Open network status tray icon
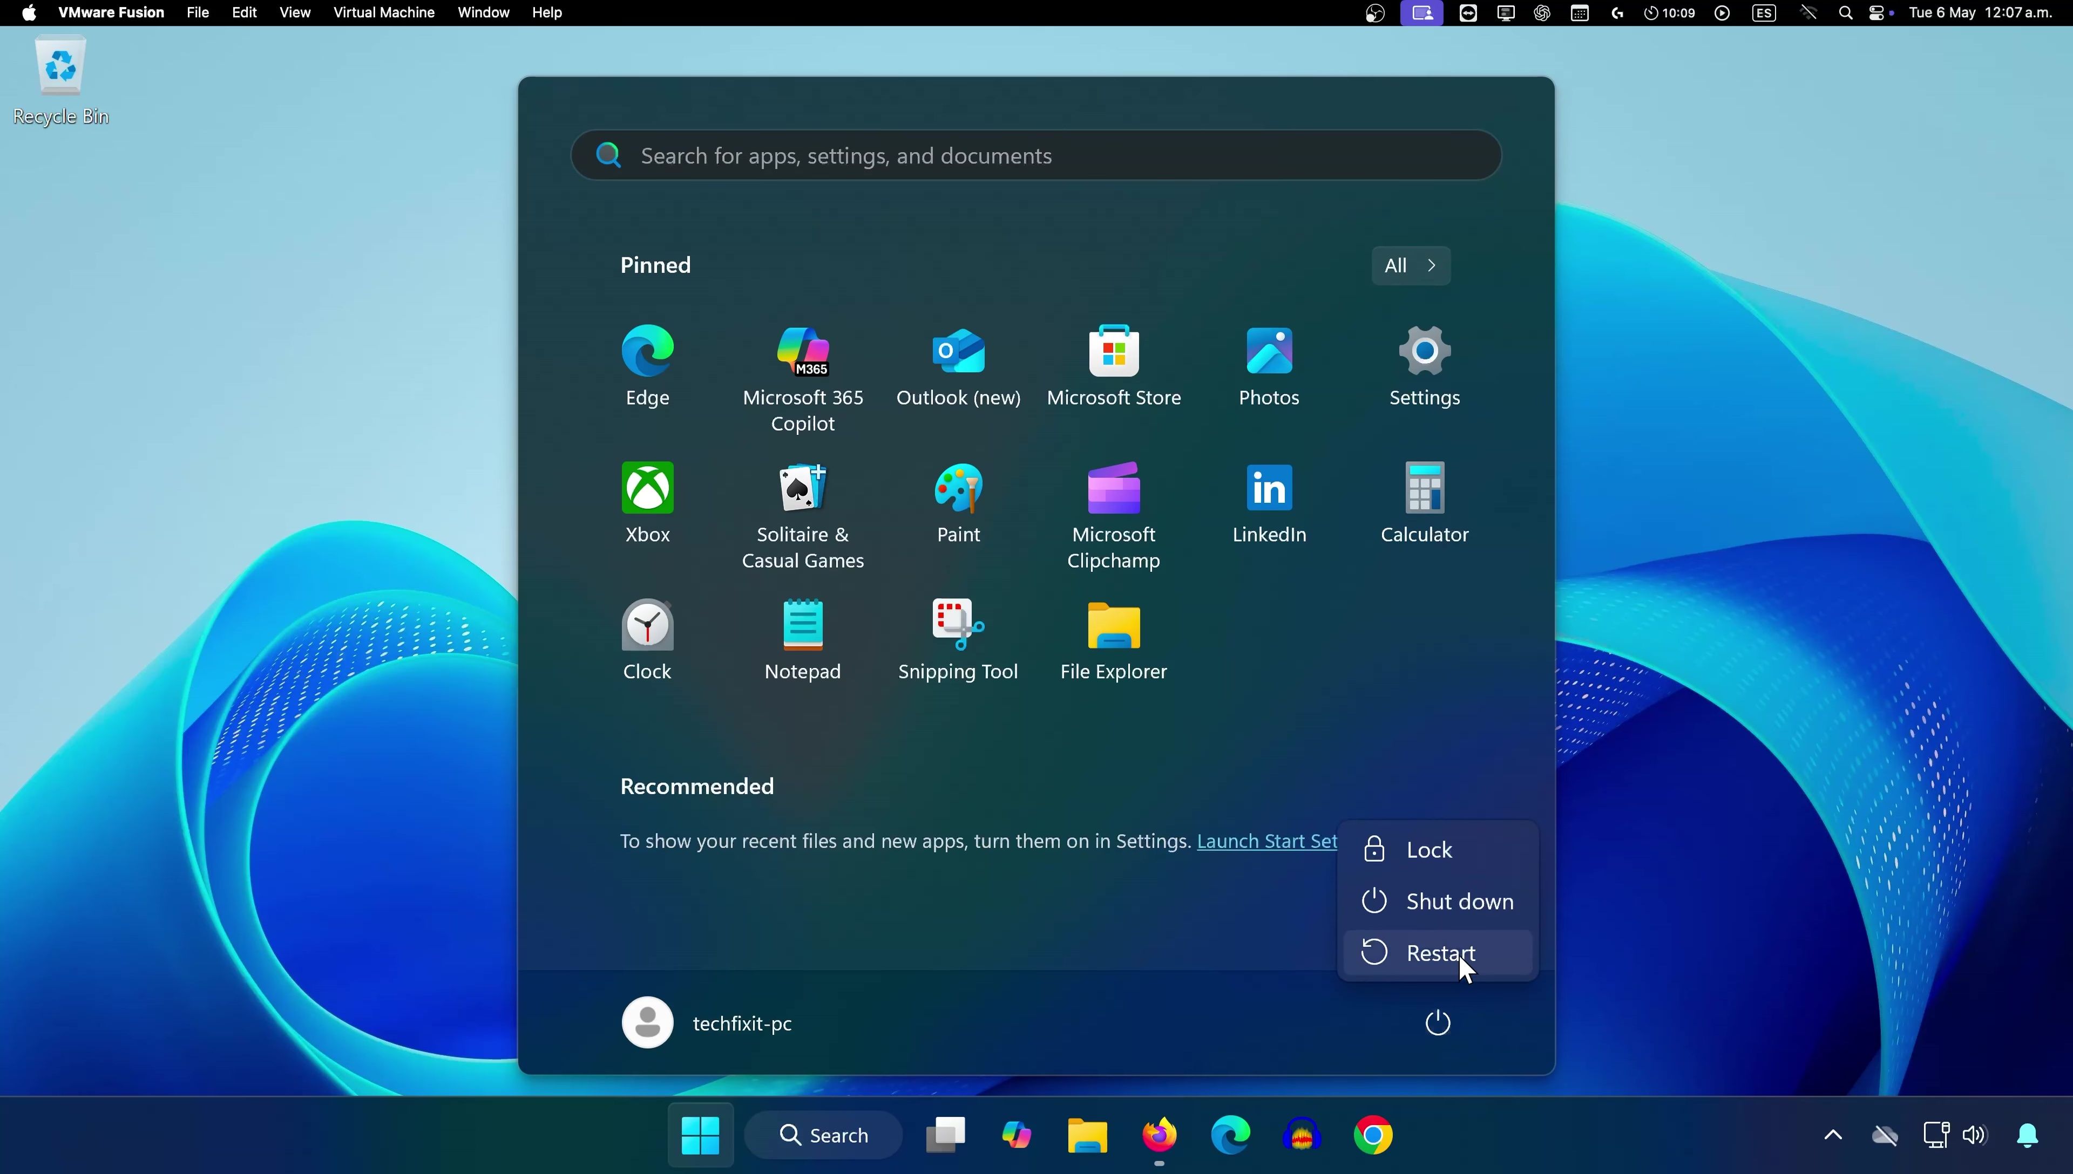The width and height of the screenshot is (2073, 1174). (x=1936, y=1135)
